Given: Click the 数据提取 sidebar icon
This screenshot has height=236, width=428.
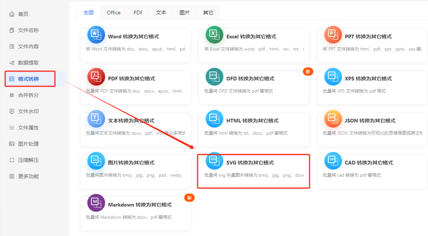Looking at the screenshot, I should click(x=12, y=63).
